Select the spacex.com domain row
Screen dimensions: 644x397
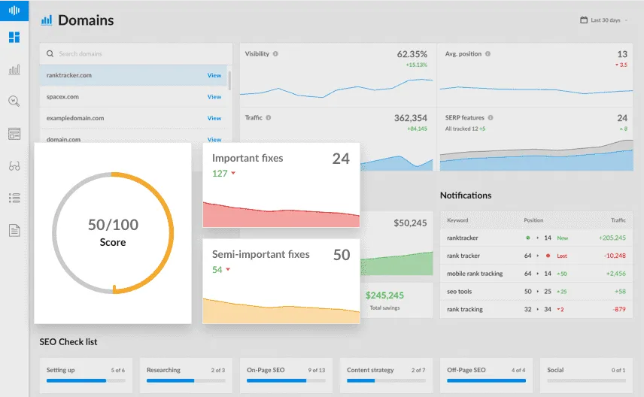[133, 97]
